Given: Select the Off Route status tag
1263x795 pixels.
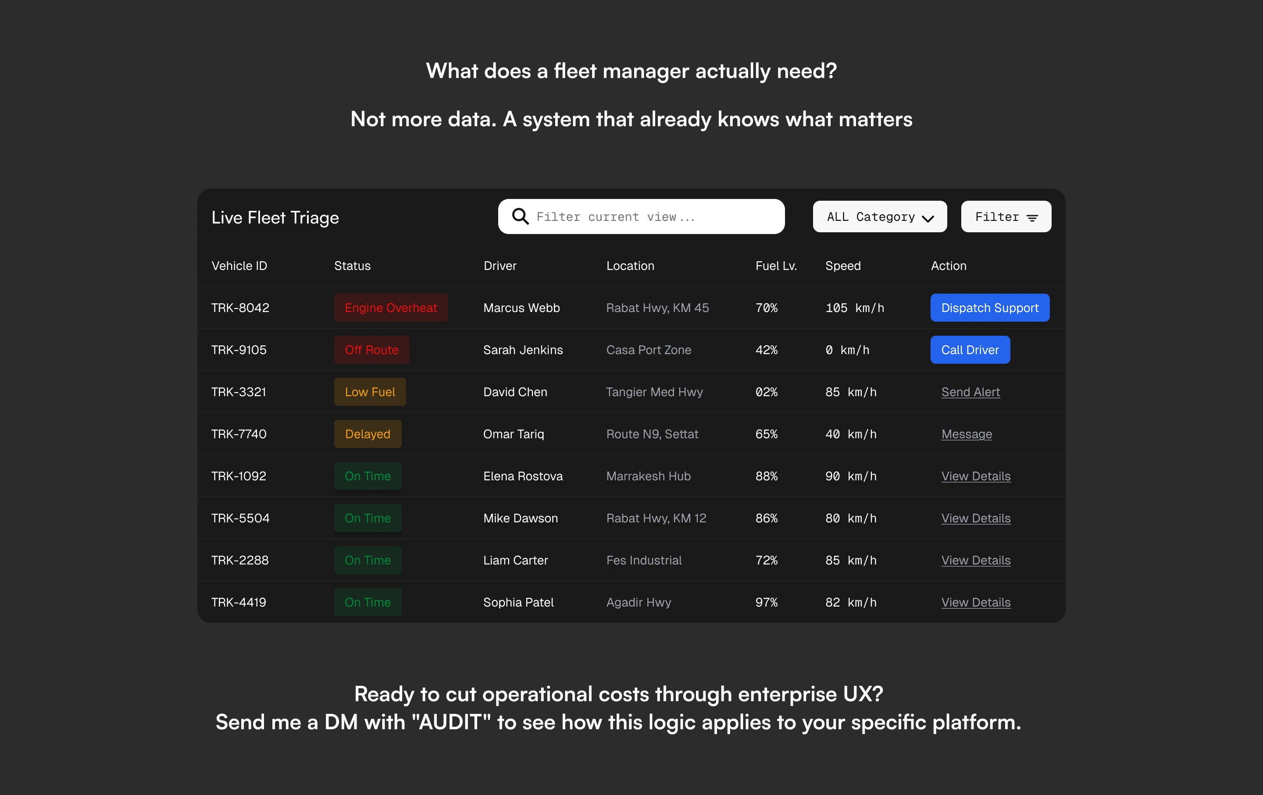Looking at the screenshot, I should tap(371, 350).
